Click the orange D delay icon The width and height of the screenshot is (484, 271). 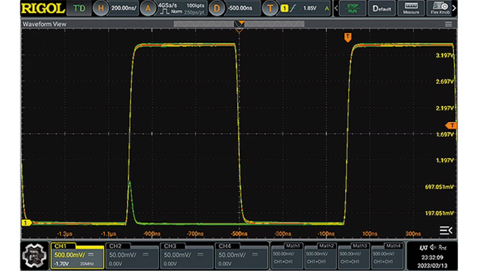tap(217, 8)
